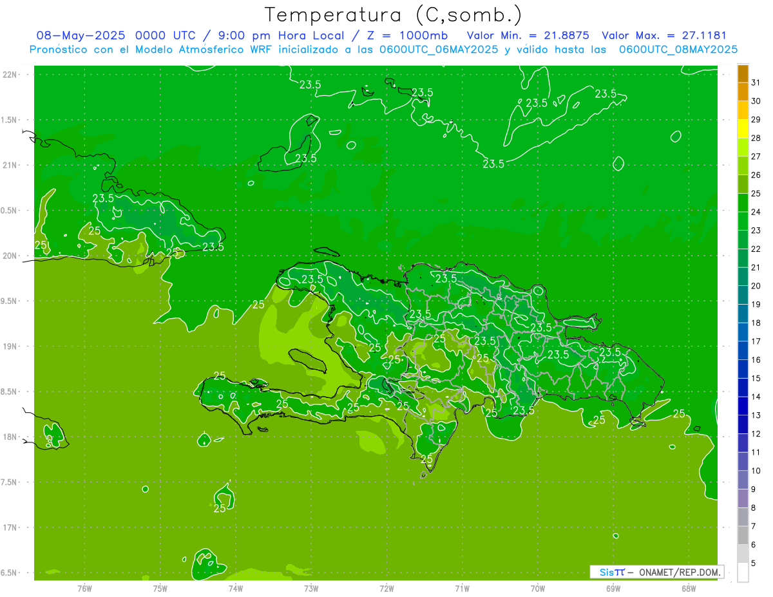Click the number 28 on the color scale
This screenshot has height=597, width=773.
tap(756, 138)
